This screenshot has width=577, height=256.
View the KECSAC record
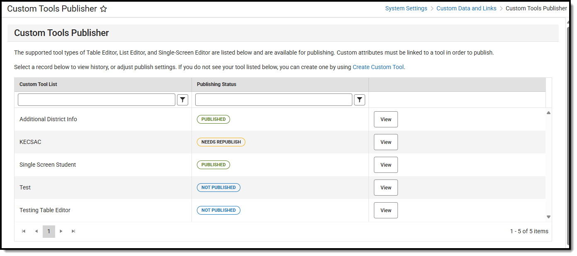coord(385,142)
